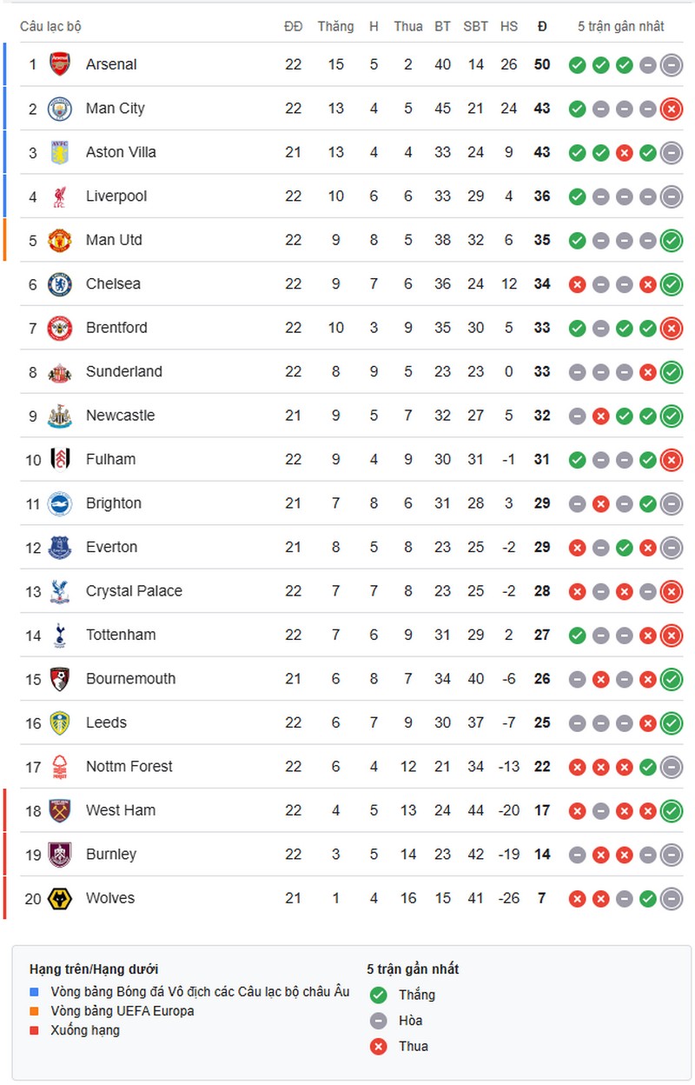
Task: Click the Everton club crest
Action: pos(60,547)
